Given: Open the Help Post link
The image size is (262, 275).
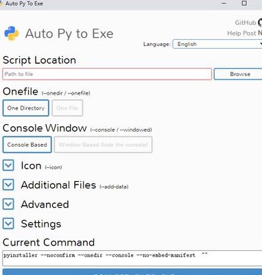Looking at the screenshot, I should (244, 33).
